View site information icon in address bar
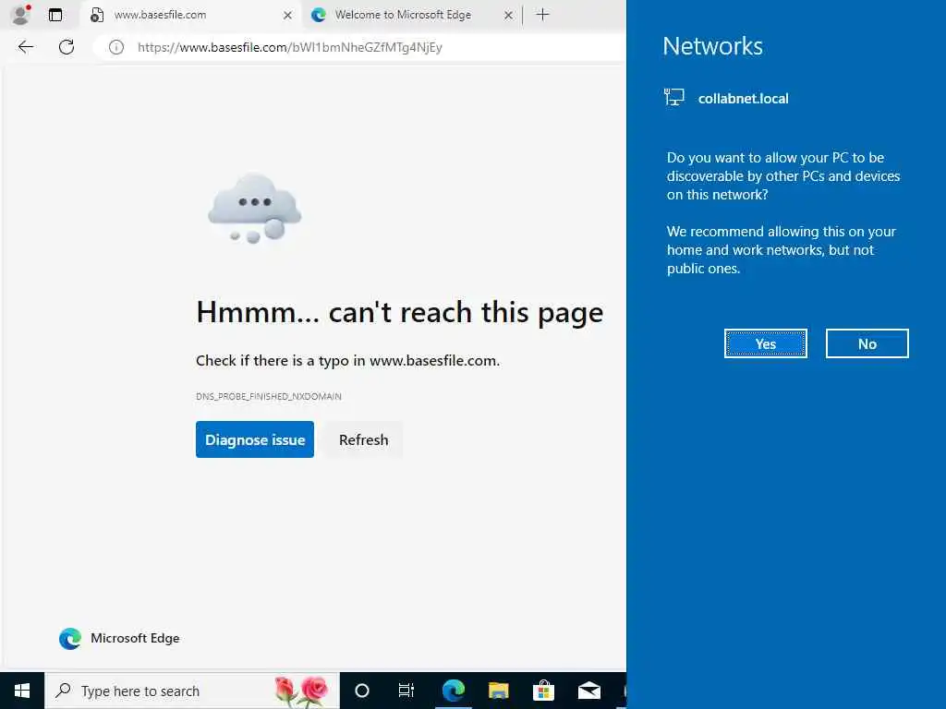Screen dimensions: 946x709 [x=115, y=47]
